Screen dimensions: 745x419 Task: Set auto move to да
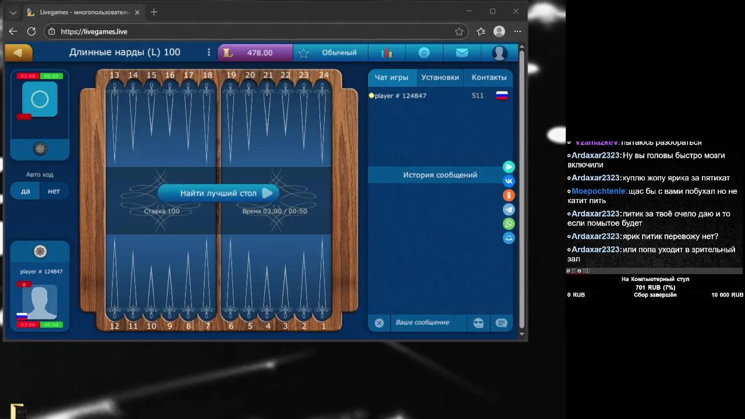(x=25, y=191)
